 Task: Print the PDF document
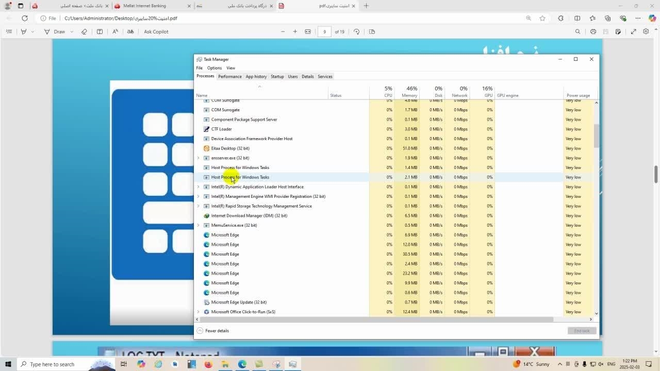pos(593,32)
